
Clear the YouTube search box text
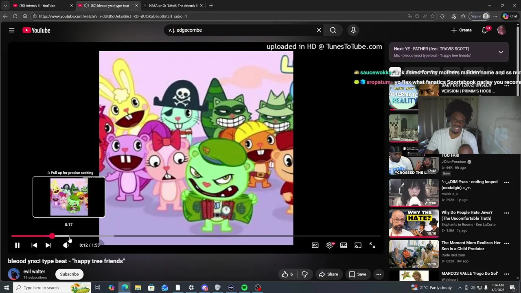319,30
